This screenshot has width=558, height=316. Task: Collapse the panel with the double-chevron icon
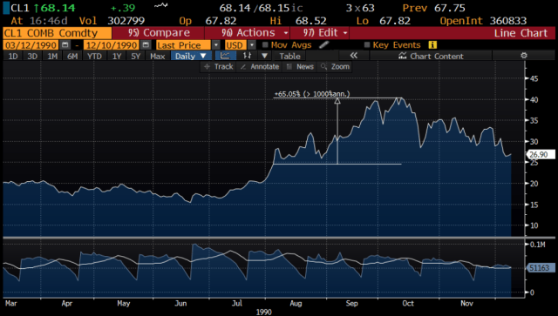point(353,56)
